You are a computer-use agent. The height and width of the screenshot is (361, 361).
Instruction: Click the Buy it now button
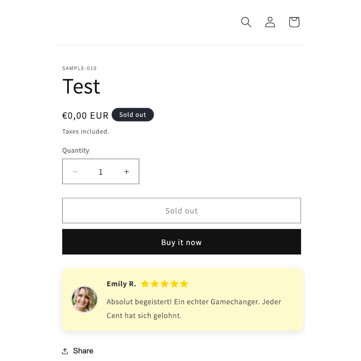(182, 242)
